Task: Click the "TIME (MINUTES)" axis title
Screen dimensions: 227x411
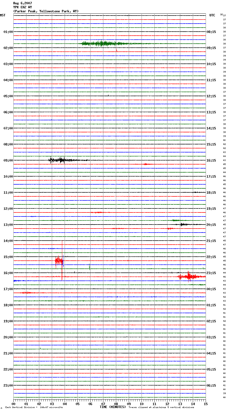Action: click(x=113, y=407)
